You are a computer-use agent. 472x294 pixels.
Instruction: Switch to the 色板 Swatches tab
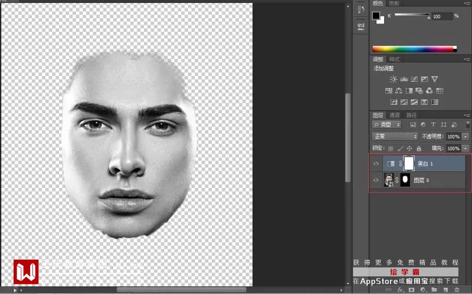tap(394, 4)
